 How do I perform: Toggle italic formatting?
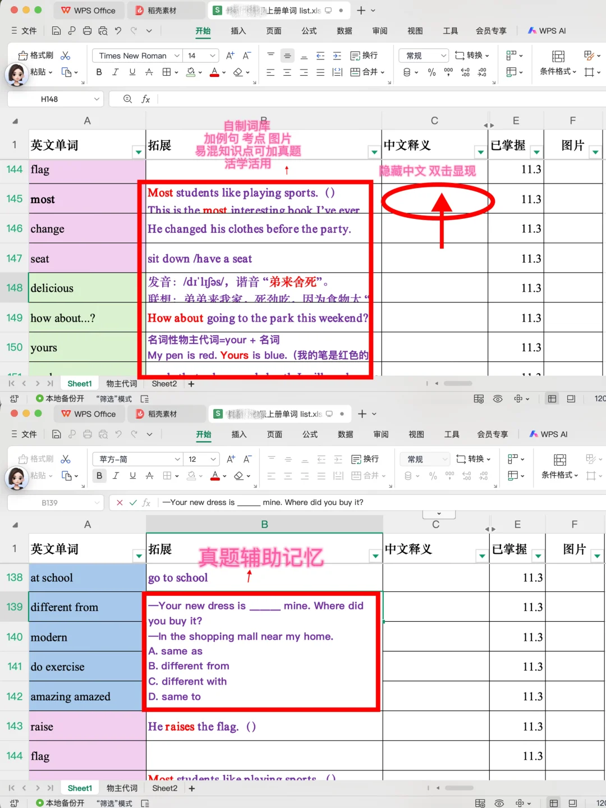click(x=116, y=72)
